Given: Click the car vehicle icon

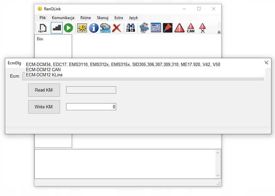Looking at the screenshot, I should [x=105, y=28].
